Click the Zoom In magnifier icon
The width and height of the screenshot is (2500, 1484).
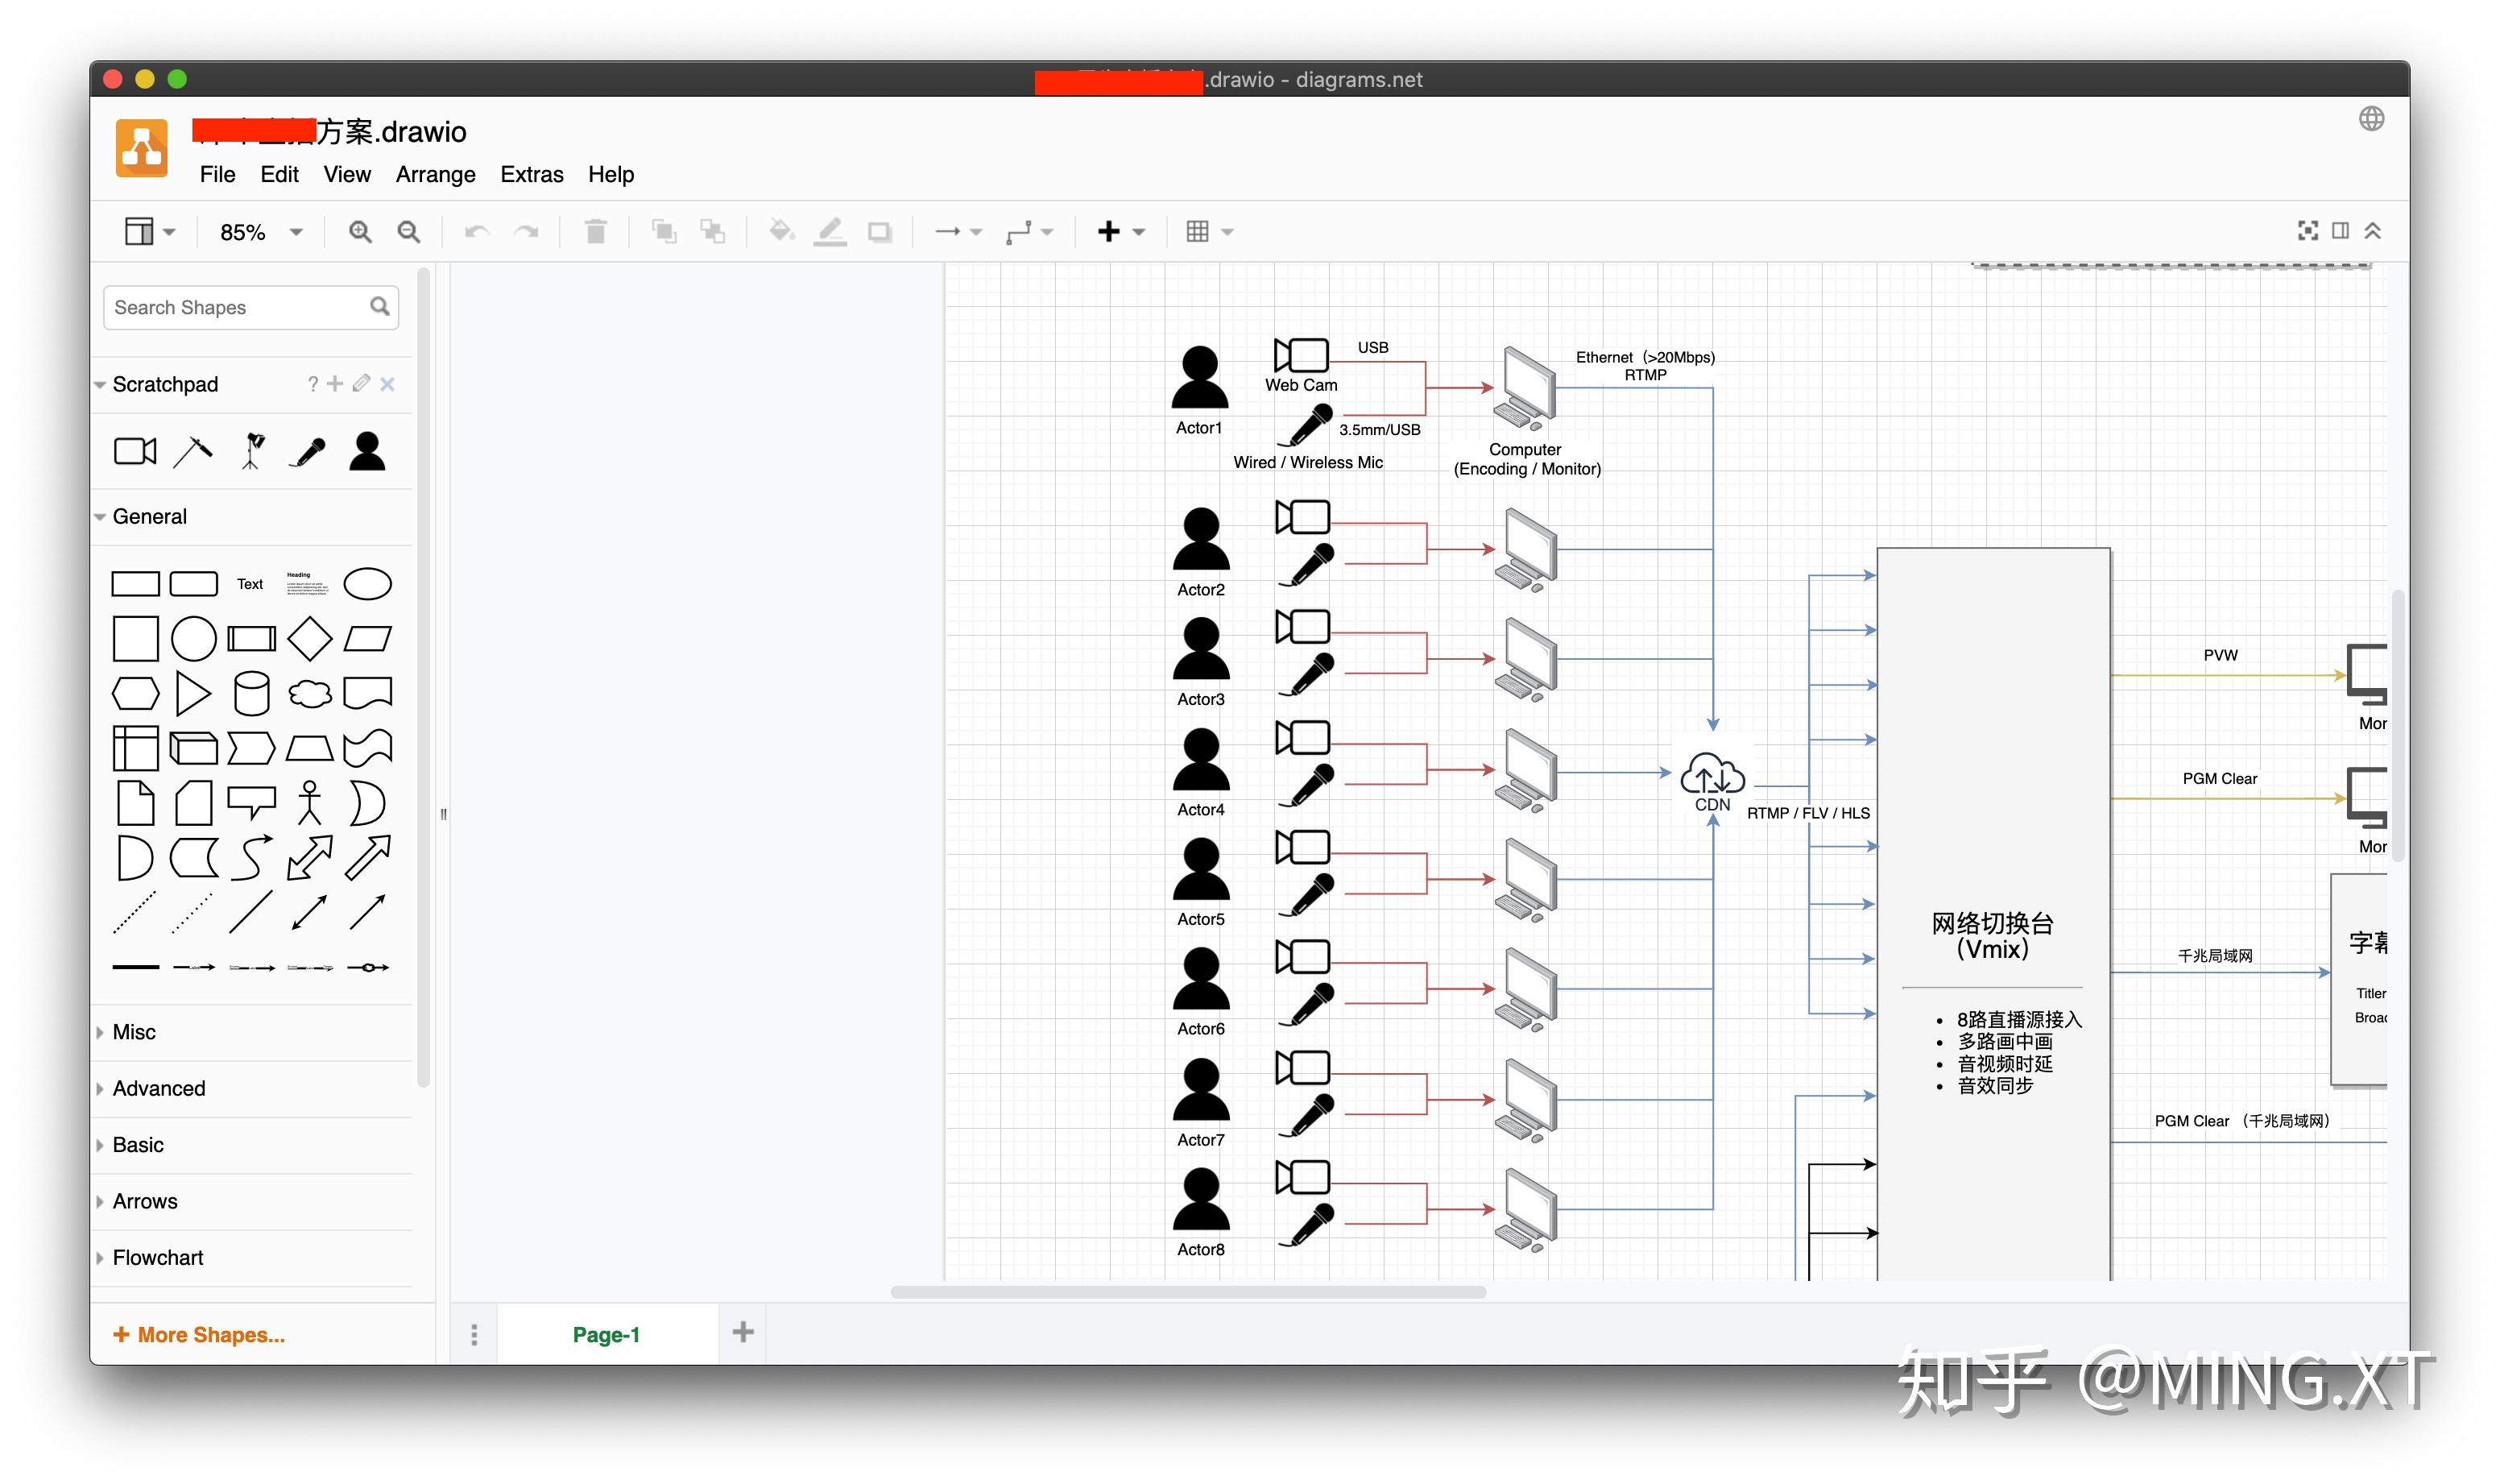pyautogui.click(x=360, y=232)
